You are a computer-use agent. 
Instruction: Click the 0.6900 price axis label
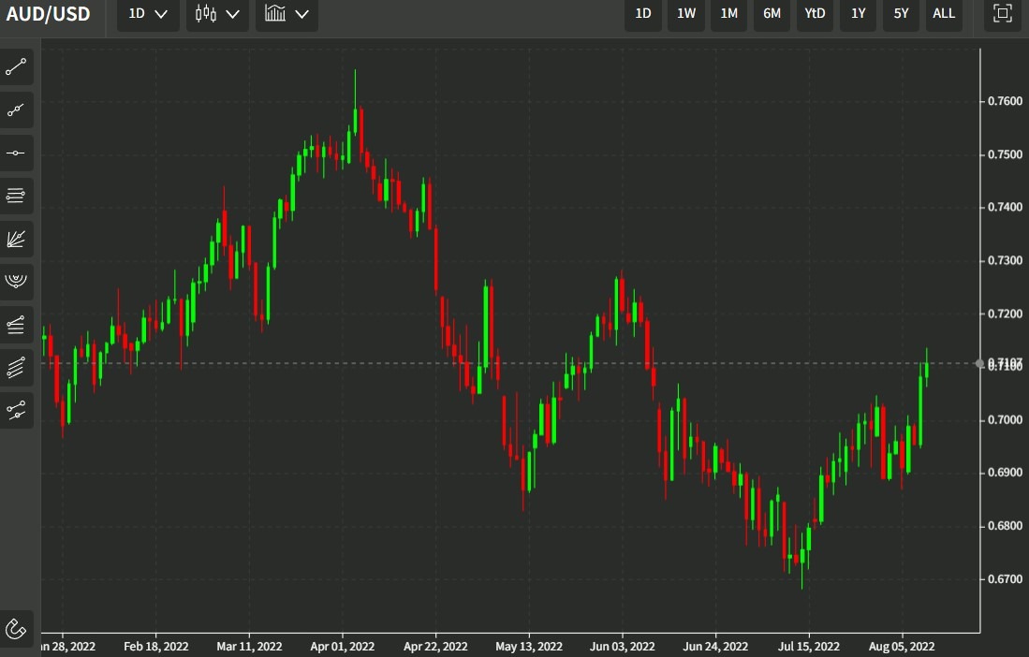pyautogui.click(x=1005, y=473)
